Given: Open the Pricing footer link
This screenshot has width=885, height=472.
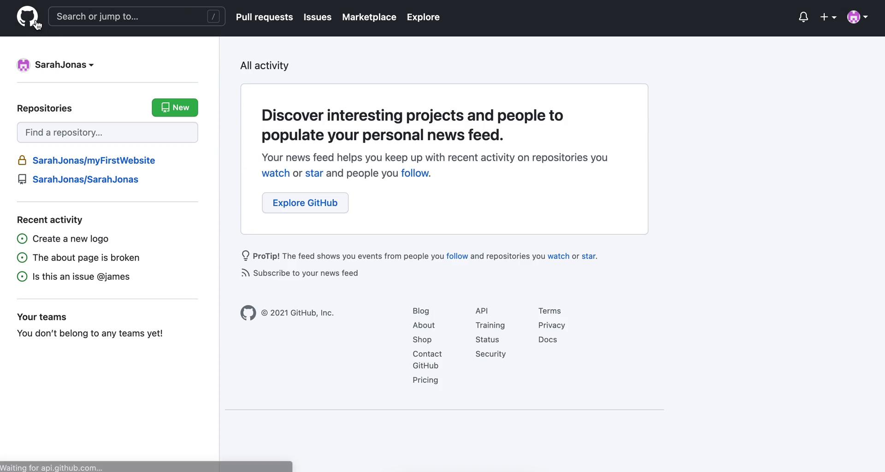Looking at the screenshot, I should point(425,380).
